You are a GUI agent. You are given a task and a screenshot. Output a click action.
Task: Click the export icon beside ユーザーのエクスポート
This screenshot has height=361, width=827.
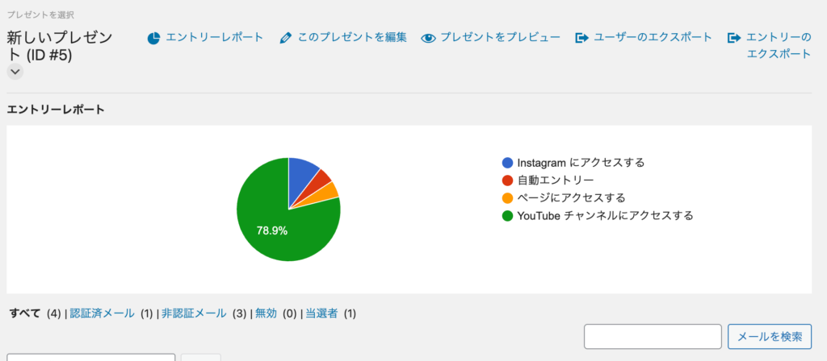[581, 39]
